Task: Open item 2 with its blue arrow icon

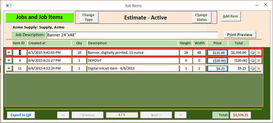Action: point(9,52)
